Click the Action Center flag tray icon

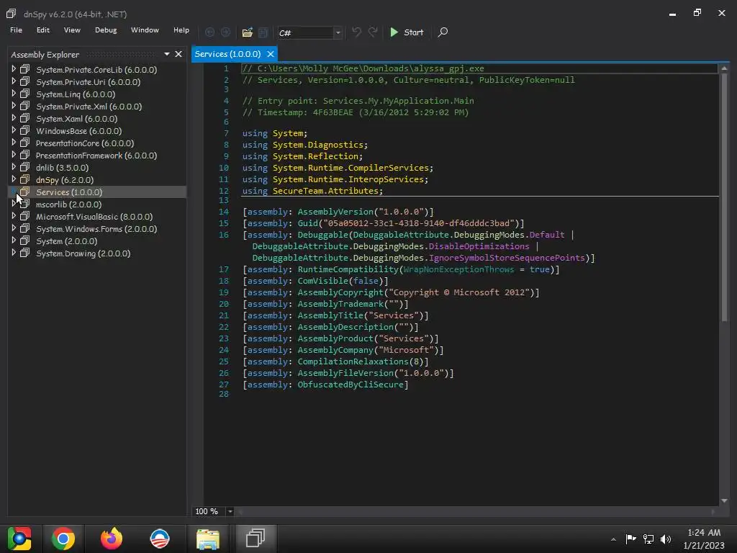tap(630, 539)
